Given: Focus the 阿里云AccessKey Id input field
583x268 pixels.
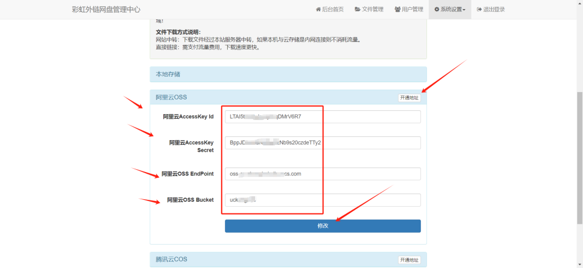Looking at the screenshot, I should click(323, 116).
